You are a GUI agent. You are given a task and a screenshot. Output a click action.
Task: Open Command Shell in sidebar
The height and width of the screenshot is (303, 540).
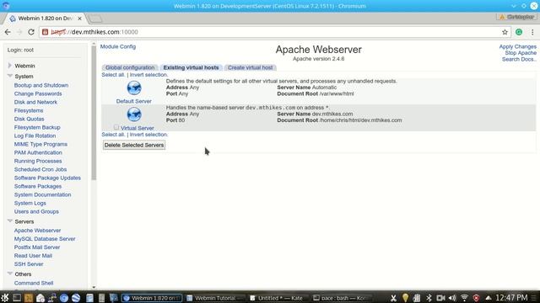34,283
